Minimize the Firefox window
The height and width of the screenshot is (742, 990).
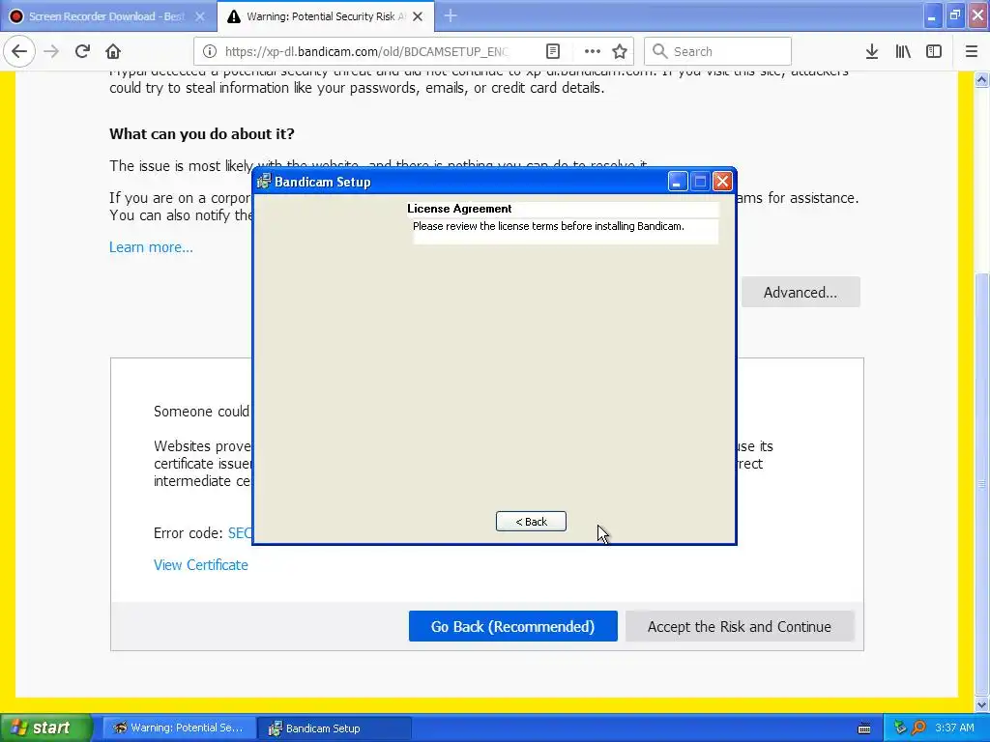932,15
